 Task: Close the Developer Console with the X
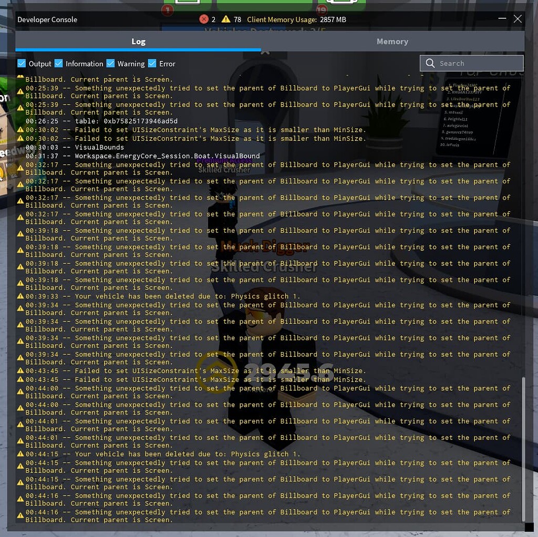click(x=518, y=19)
